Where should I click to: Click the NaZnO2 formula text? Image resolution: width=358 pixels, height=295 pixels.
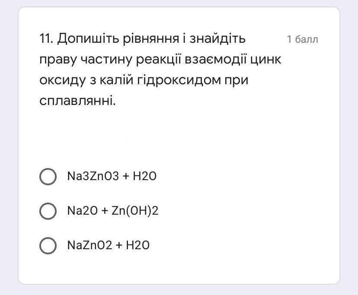click(90, 245)
